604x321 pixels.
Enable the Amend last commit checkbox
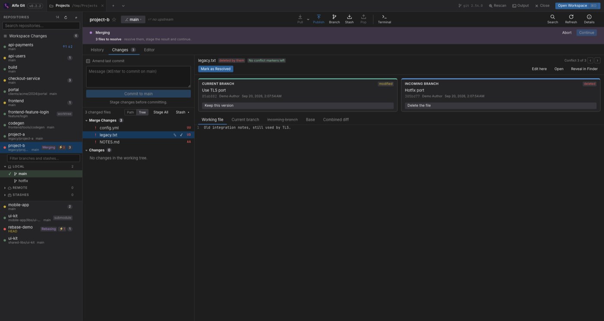pos(88,61)
